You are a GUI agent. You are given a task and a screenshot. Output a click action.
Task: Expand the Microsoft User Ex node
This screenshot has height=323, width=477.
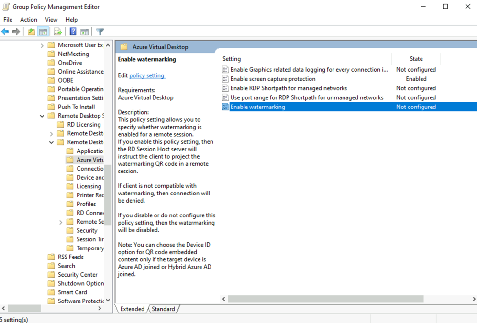click(x=42, y=45)
